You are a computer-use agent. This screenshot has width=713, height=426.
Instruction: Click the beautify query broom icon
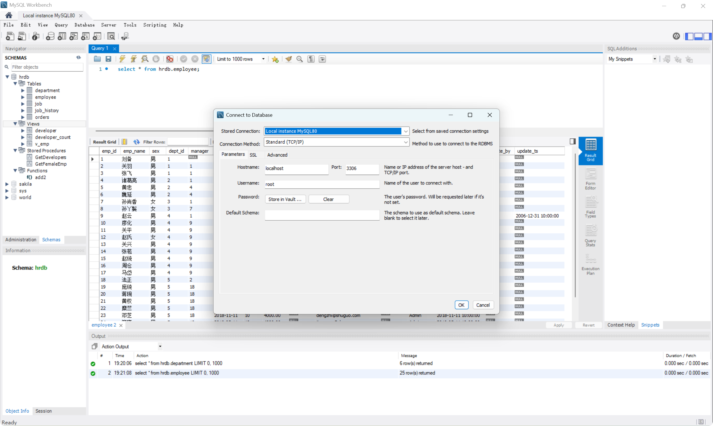(288, 59)
